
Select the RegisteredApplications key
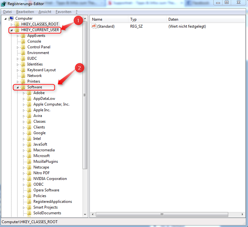(x=53, y=202)
